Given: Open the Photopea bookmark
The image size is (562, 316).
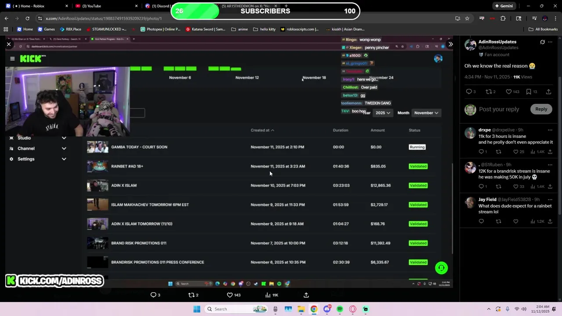Looking at the screenshot, I should pos(160,29).
